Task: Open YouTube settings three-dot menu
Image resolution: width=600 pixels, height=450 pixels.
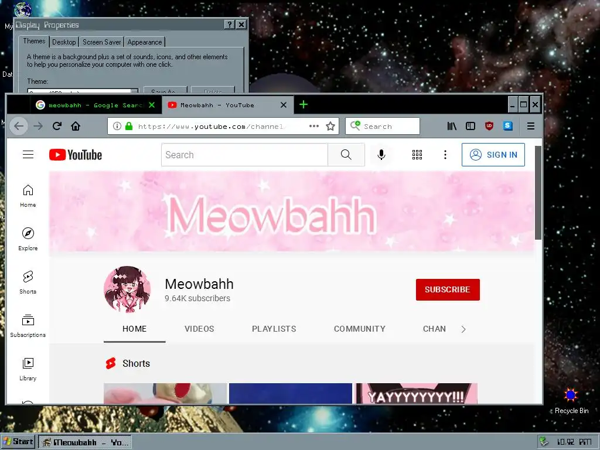Action: tap(445, 155)
